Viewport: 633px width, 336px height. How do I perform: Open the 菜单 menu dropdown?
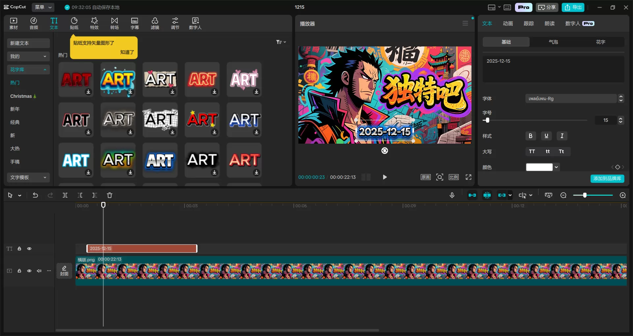click(x=44, y=7)
